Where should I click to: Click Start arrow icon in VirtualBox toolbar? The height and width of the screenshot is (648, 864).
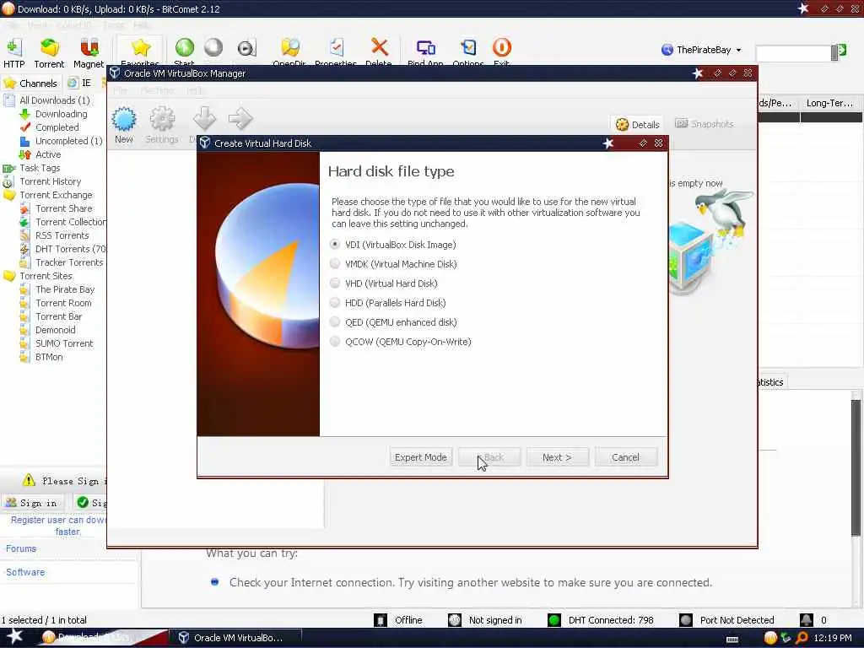click(240, 118)
